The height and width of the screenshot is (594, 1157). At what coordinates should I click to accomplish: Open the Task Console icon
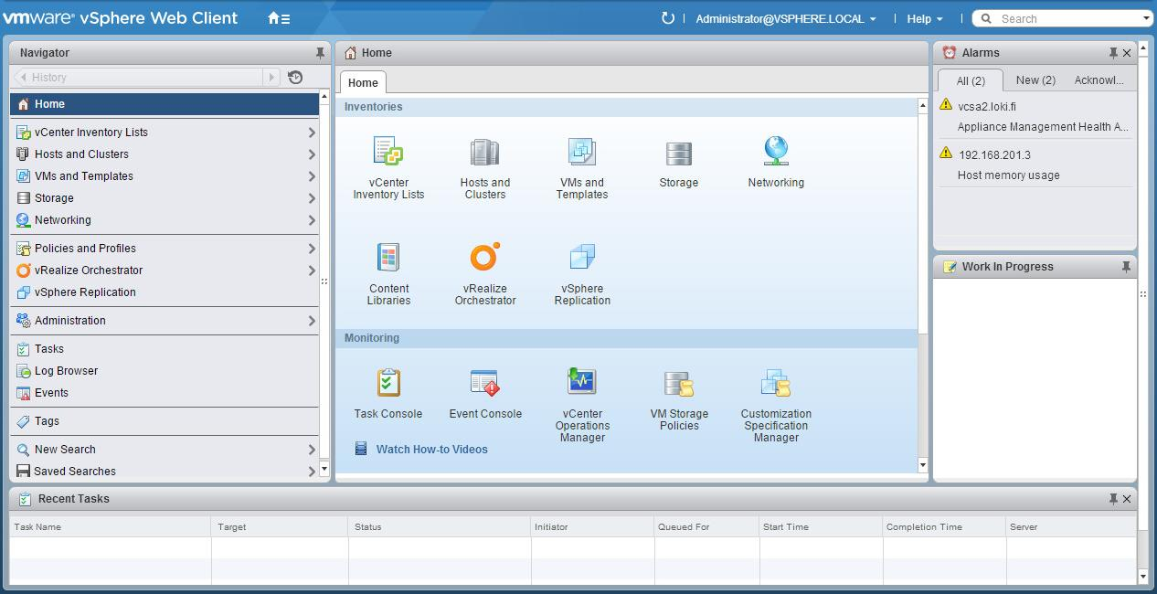pos(388,383)
